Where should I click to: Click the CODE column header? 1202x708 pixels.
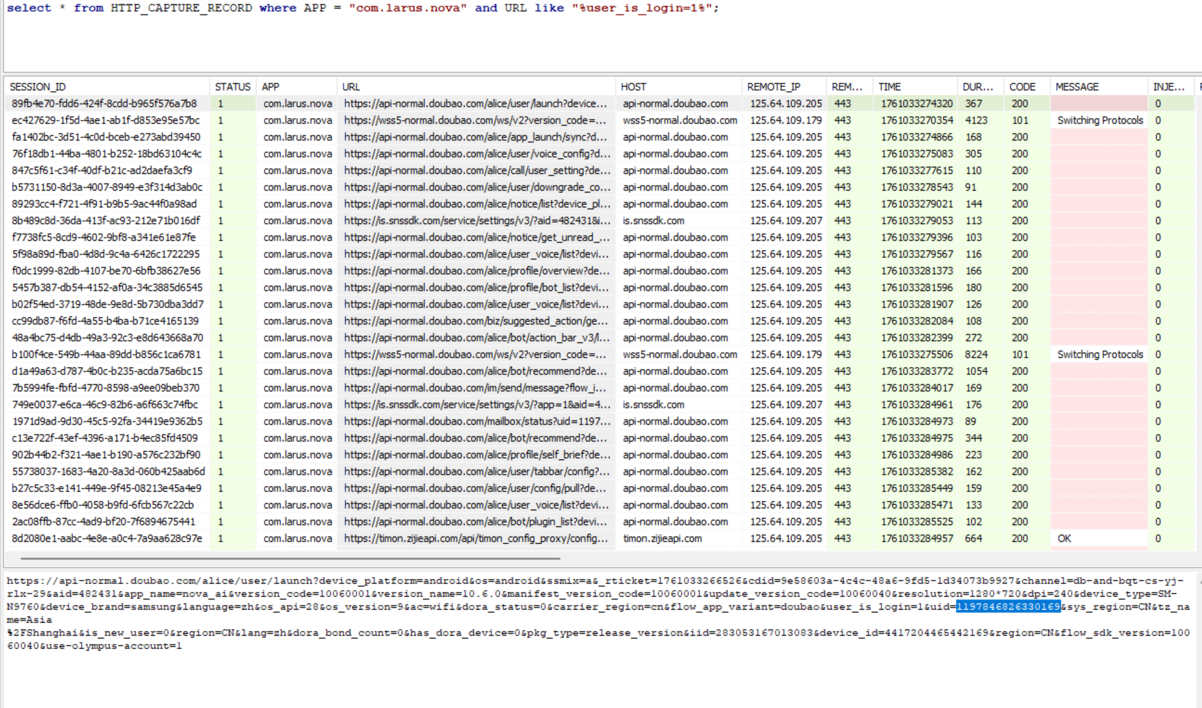pos(1022,87)
